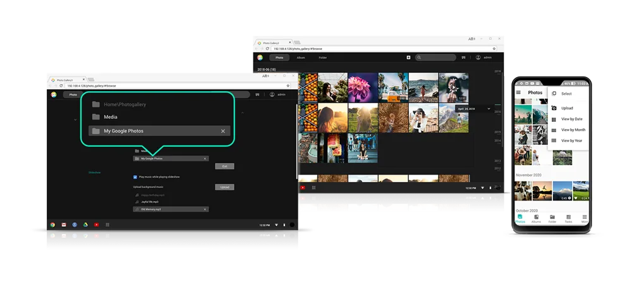Open Folder tab in phone bottom bar
Viewport: 632px width, 282px height.
(x=552, y=219)
